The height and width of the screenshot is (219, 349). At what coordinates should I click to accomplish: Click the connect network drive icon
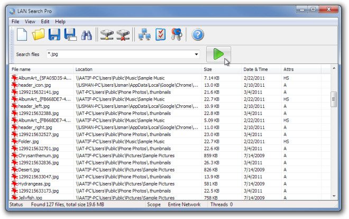click(x=107, y=35)
